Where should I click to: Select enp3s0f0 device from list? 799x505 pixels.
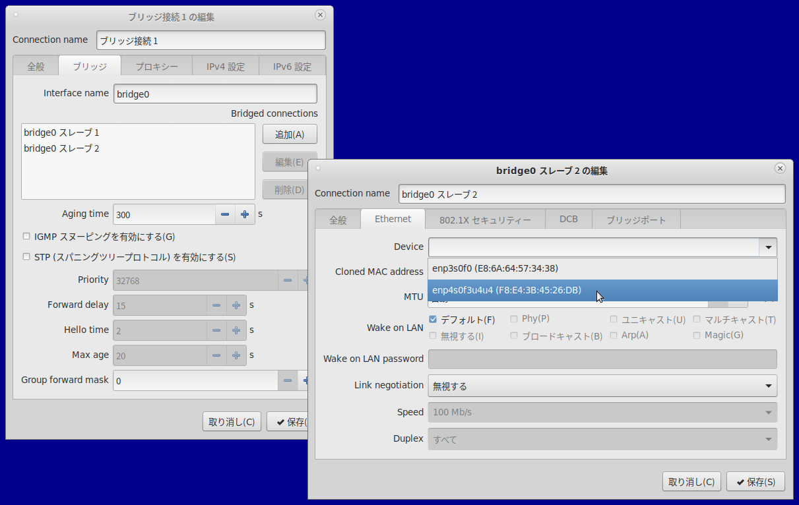[495, 268]
